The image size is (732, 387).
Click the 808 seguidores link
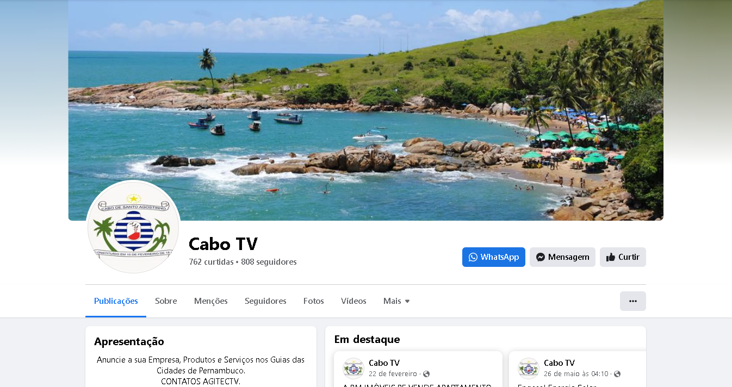[269, 262]
